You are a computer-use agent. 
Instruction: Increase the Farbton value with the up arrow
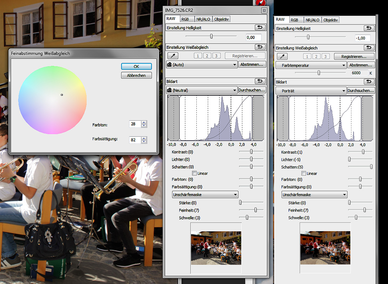144,122
